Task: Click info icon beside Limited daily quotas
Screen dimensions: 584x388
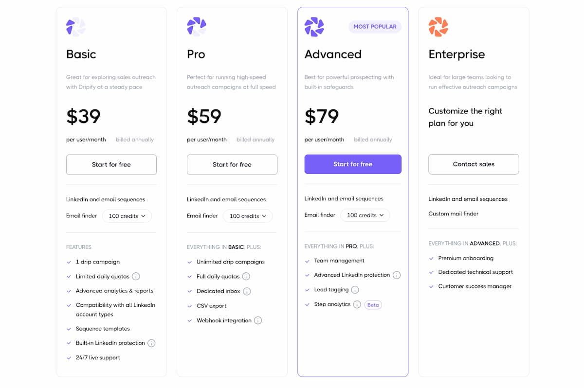Action: pyautogui.click(x=136, y=277)
